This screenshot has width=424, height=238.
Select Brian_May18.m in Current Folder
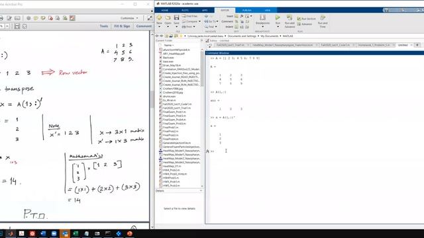[x=172, y=65]
